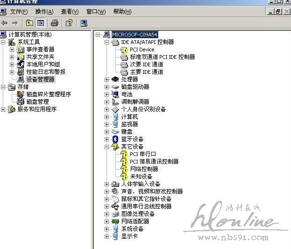Collapse the 存储 node
This screenshot has width=291, height=249.
(x=3, y=87)
